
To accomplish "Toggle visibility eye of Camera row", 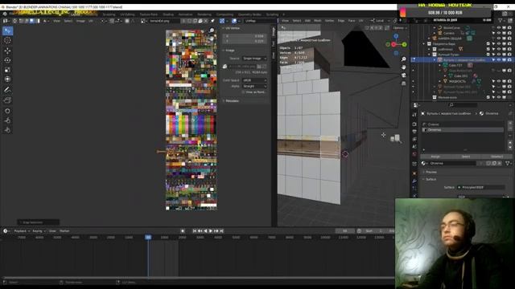I will click(499, 33).
